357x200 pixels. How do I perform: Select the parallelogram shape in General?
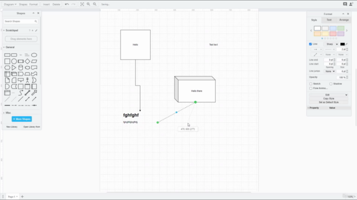tap(34, 61)
